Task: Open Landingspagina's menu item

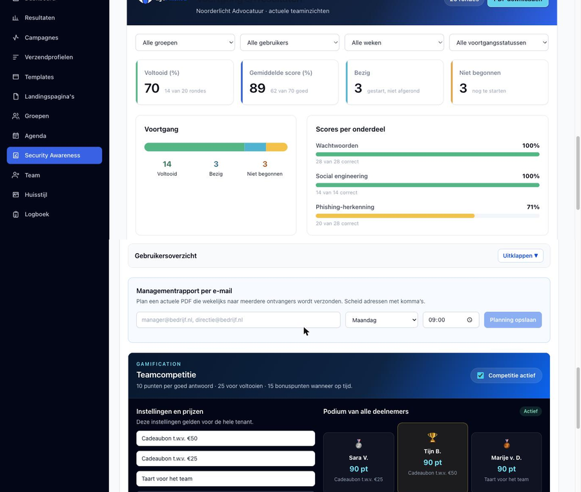Action: pos(54,96)
